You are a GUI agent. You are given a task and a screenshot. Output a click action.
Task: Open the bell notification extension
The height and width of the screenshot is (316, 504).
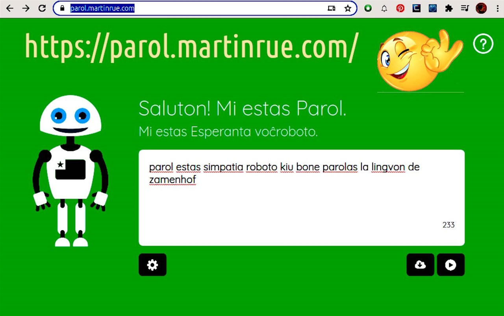pos(384,8)
